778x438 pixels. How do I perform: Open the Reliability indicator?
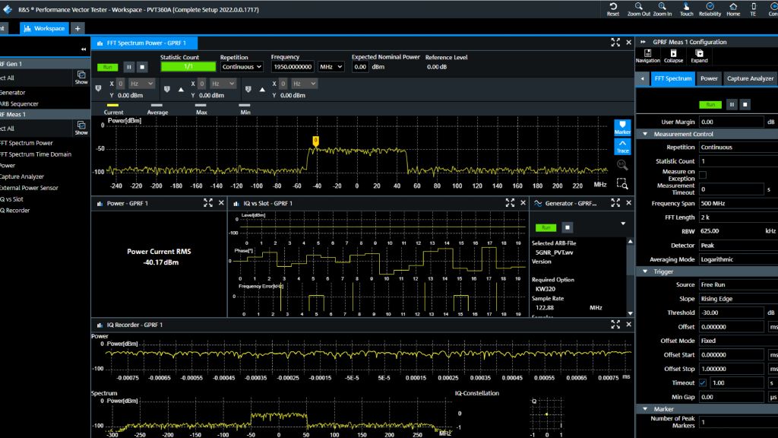click(710, 9)
